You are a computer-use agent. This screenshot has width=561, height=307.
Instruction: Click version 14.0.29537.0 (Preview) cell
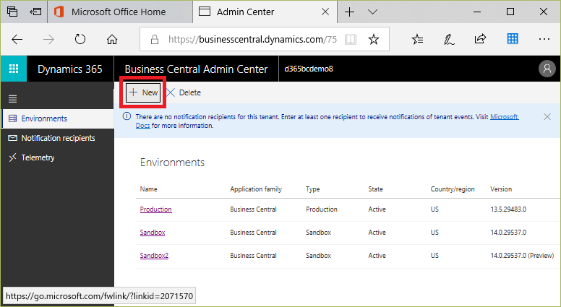[522, 256]
